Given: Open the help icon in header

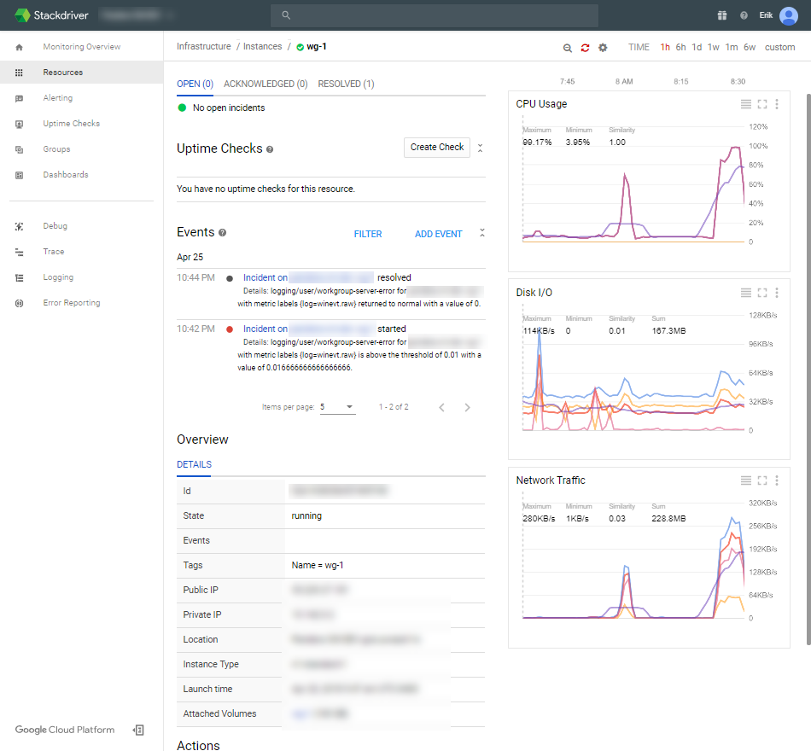Looking at the screenshot, I should tap(744, 15).
